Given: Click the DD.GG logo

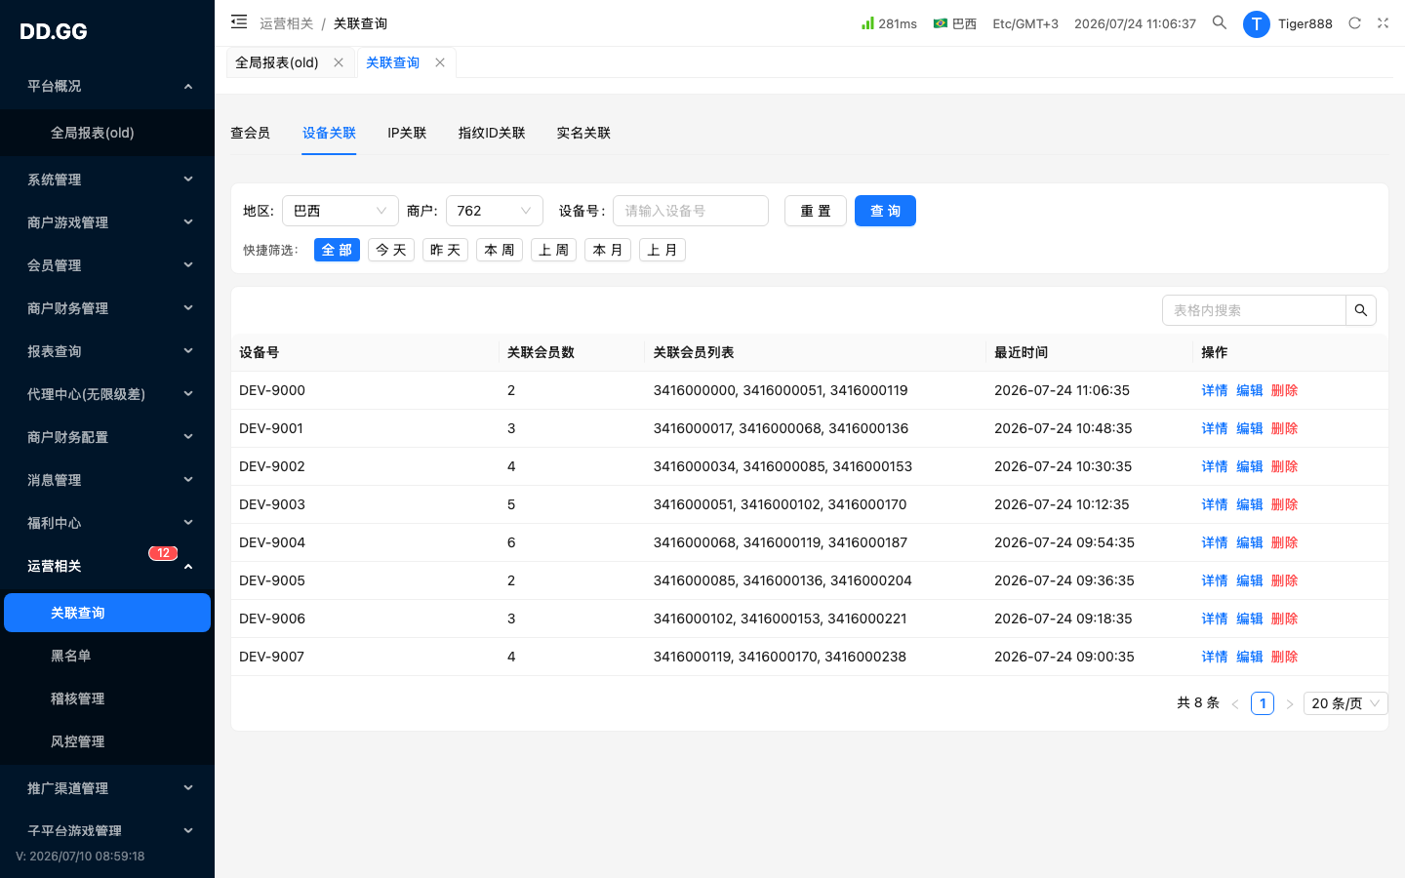Looking at the screenshot, I should [54, 31].
